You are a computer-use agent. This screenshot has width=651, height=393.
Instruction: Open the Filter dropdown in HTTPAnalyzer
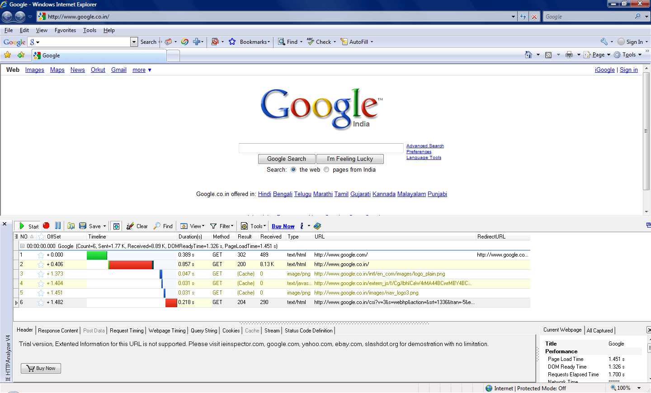tap(222, 226)
